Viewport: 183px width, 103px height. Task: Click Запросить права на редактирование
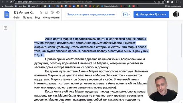pos(91,14)
